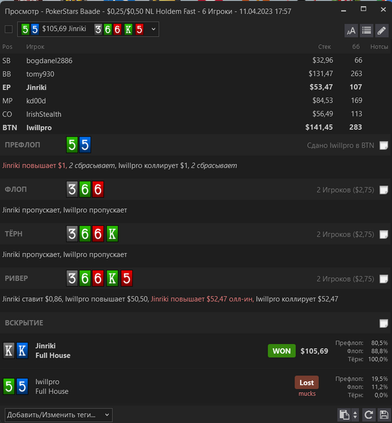
Task: Click the Pos column header
Action: pyautogui.click(x=7, y=47)
